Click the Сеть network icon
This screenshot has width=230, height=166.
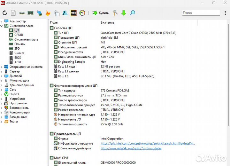6,90
